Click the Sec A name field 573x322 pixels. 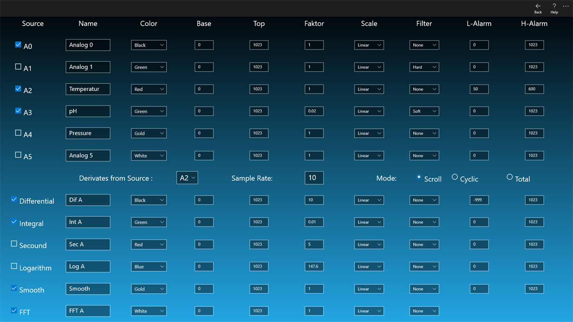click(88, 244)
